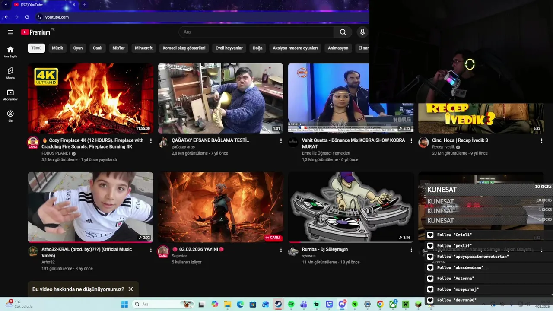Go to Ana Sayfa in sidebar
The image size is (553, 311).
[x=10, y=52]
